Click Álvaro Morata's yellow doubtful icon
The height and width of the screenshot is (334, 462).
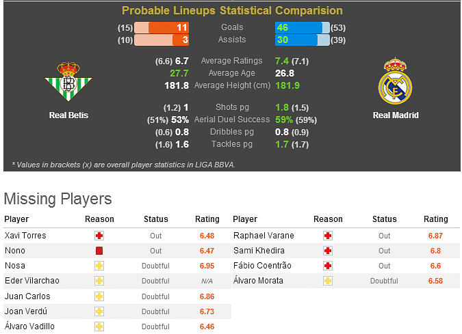point(328,281)
